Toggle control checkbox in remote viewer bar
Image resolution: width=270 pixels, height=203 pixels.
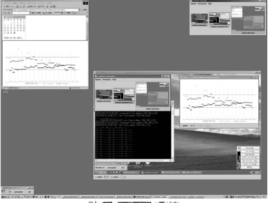click(x=114, y=177)
